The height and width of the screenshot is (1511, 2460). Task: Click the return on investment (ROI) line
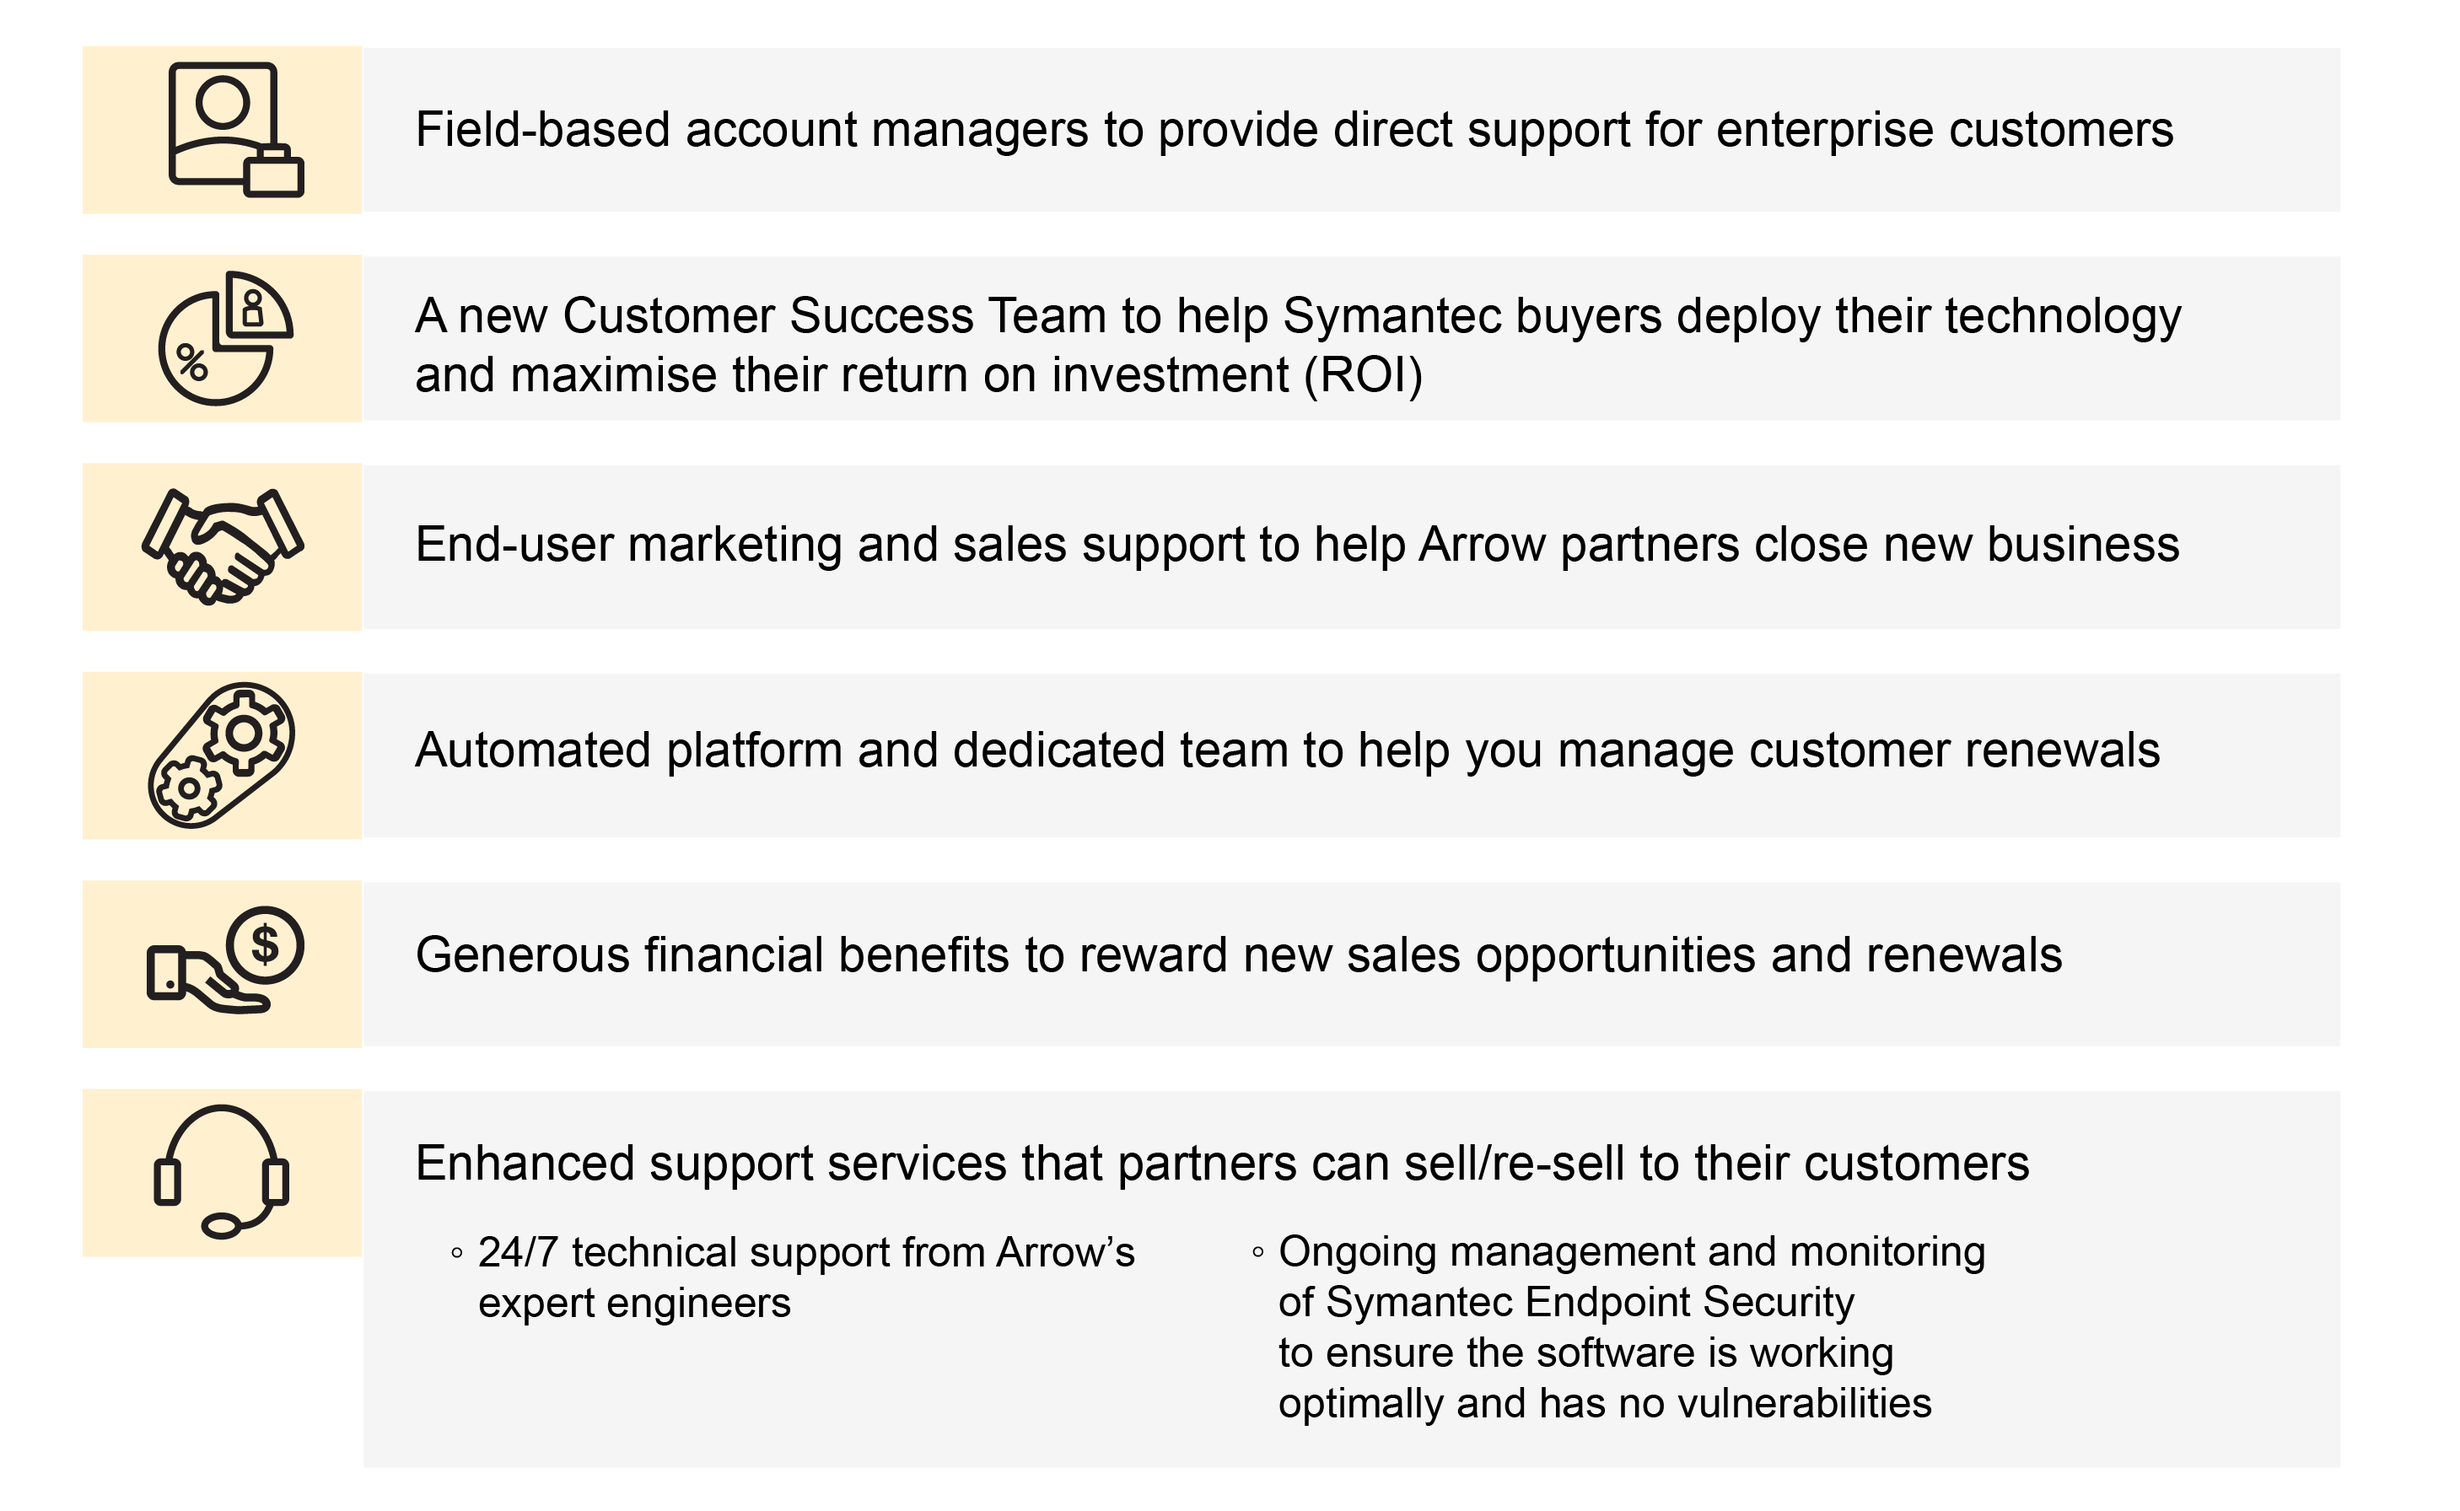coord(919,376)
